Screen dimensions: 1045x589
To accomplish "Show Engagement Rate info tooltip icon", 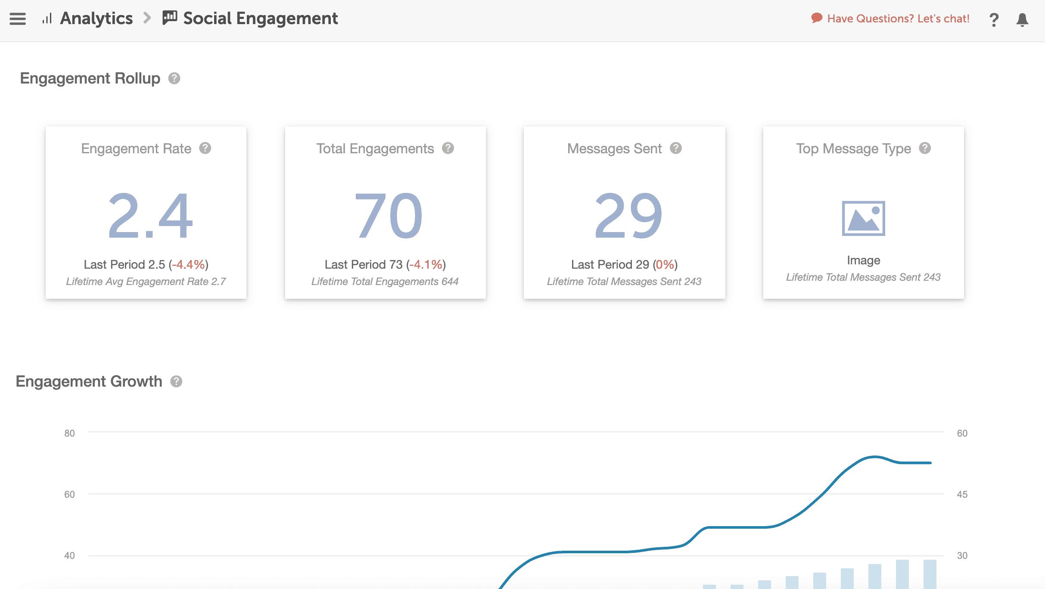I will (x=205, y=148).
